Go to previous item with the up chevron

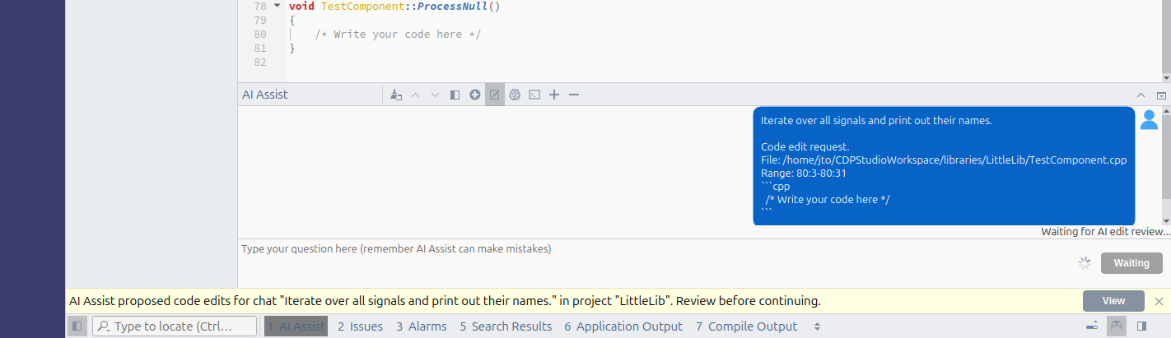pos(415,95)
